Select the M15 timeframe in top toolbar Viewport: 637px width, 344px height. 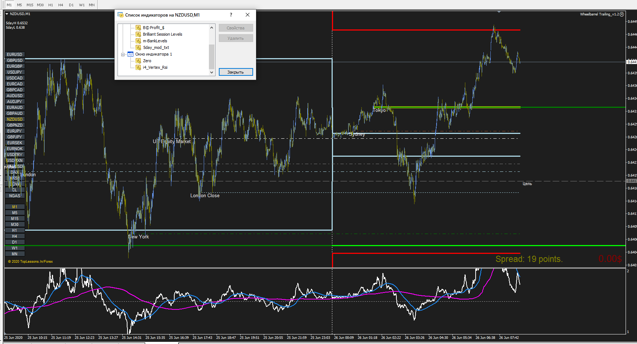(x=30, y=5)
